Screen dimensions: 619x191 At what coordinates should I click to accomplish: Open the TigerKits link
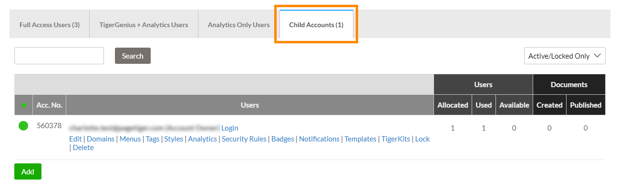pyautogui.click(x=395, y=139)
